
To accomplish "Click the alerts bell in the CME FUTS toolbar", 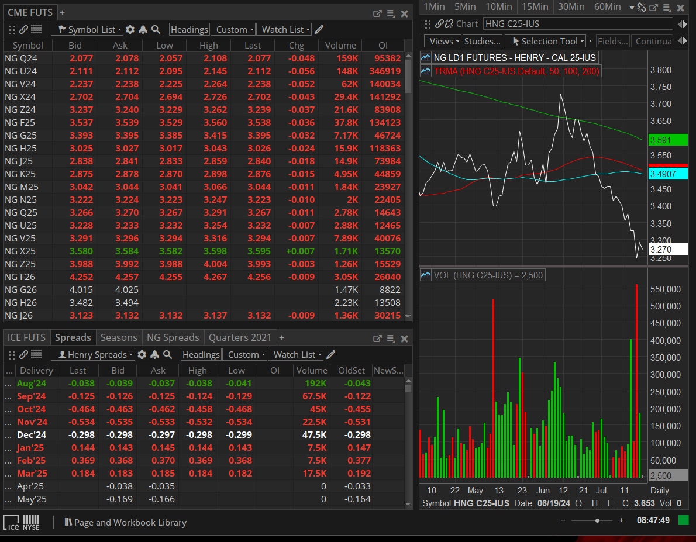I will tap(143, 29).
